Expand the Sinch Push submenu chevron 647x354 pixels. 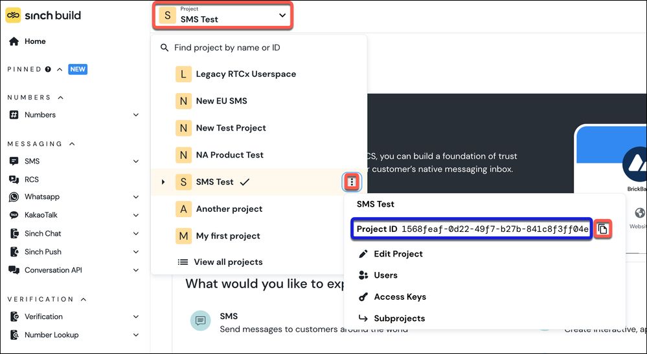(136, 251)
